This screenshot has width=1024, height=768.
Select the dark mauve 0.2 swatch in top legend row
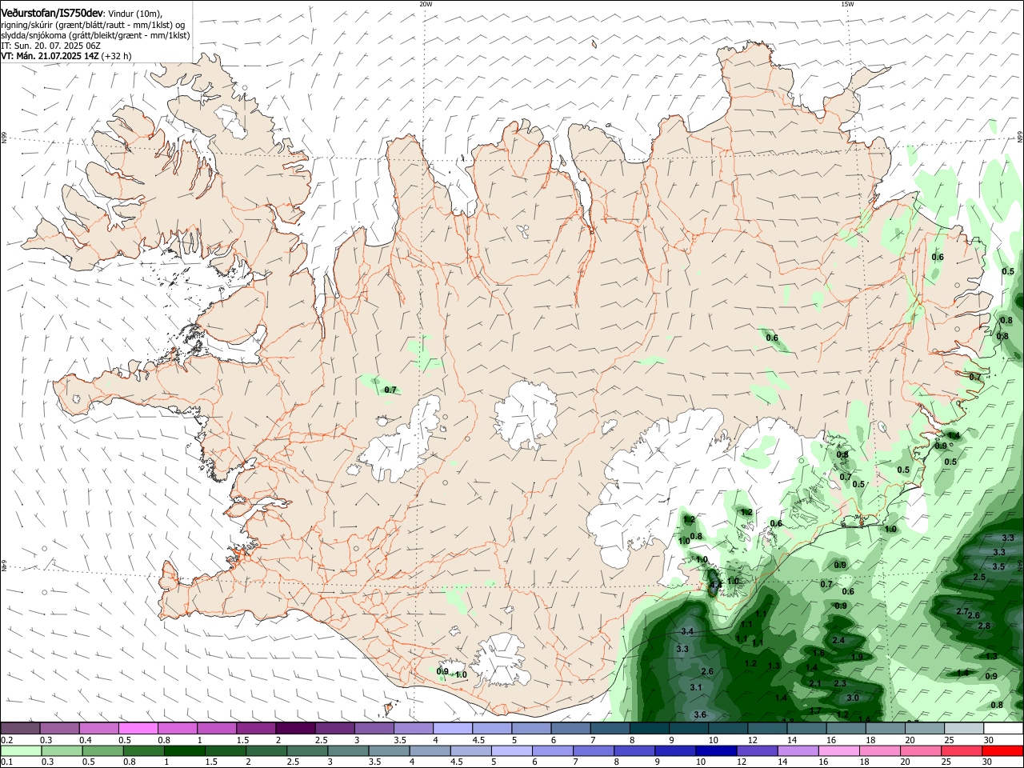[20, 729]
